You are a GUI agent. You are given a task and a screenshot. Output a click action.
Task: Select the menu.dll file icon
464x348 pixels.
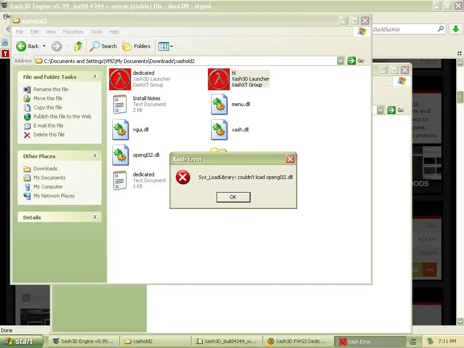click(x=219, y=104)
